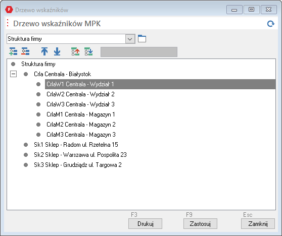The width and height of the screenshot is (282, 236).
Task: Click the red F application icon
Action: (x=9, y=10)
